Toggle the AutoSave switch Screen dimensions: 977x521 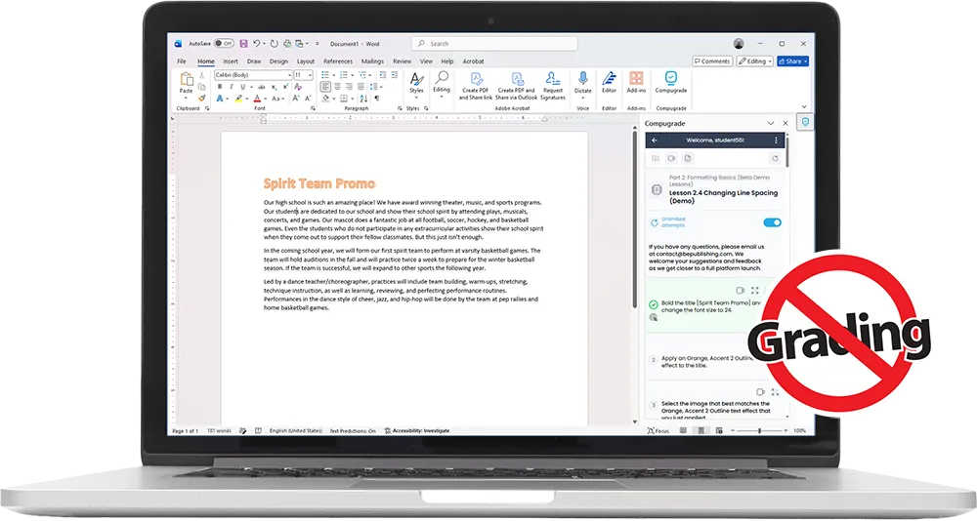[224, 44]
